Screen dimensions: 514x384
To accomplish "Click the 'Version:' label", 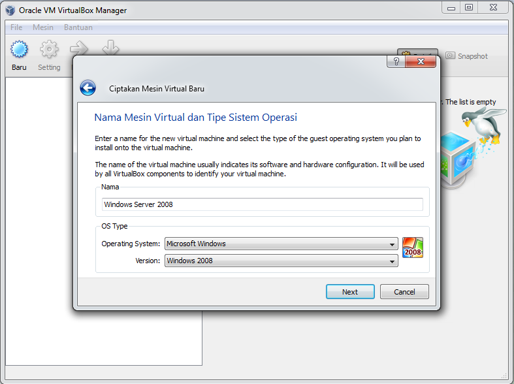I will [148, 261].
